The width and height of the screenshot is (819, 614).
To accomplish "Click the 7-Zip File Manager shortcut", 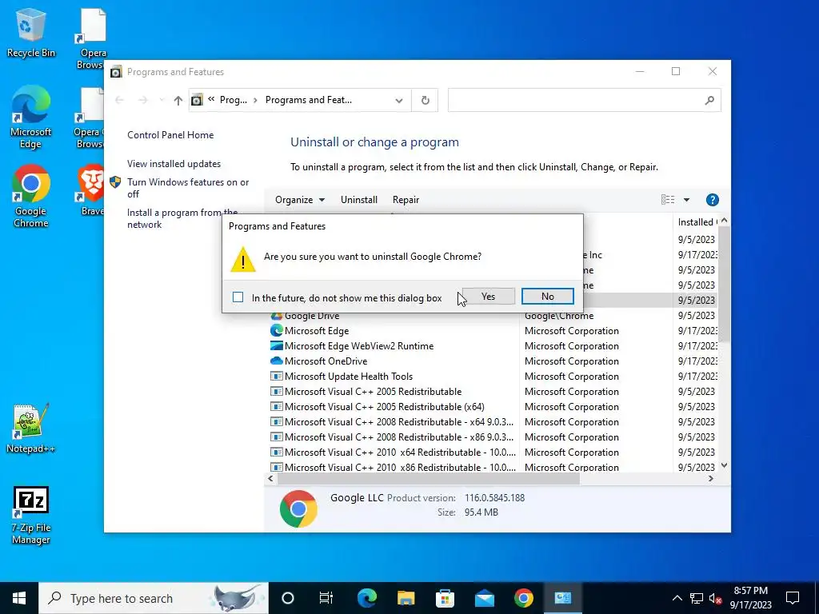I will (x=31, y=516).
